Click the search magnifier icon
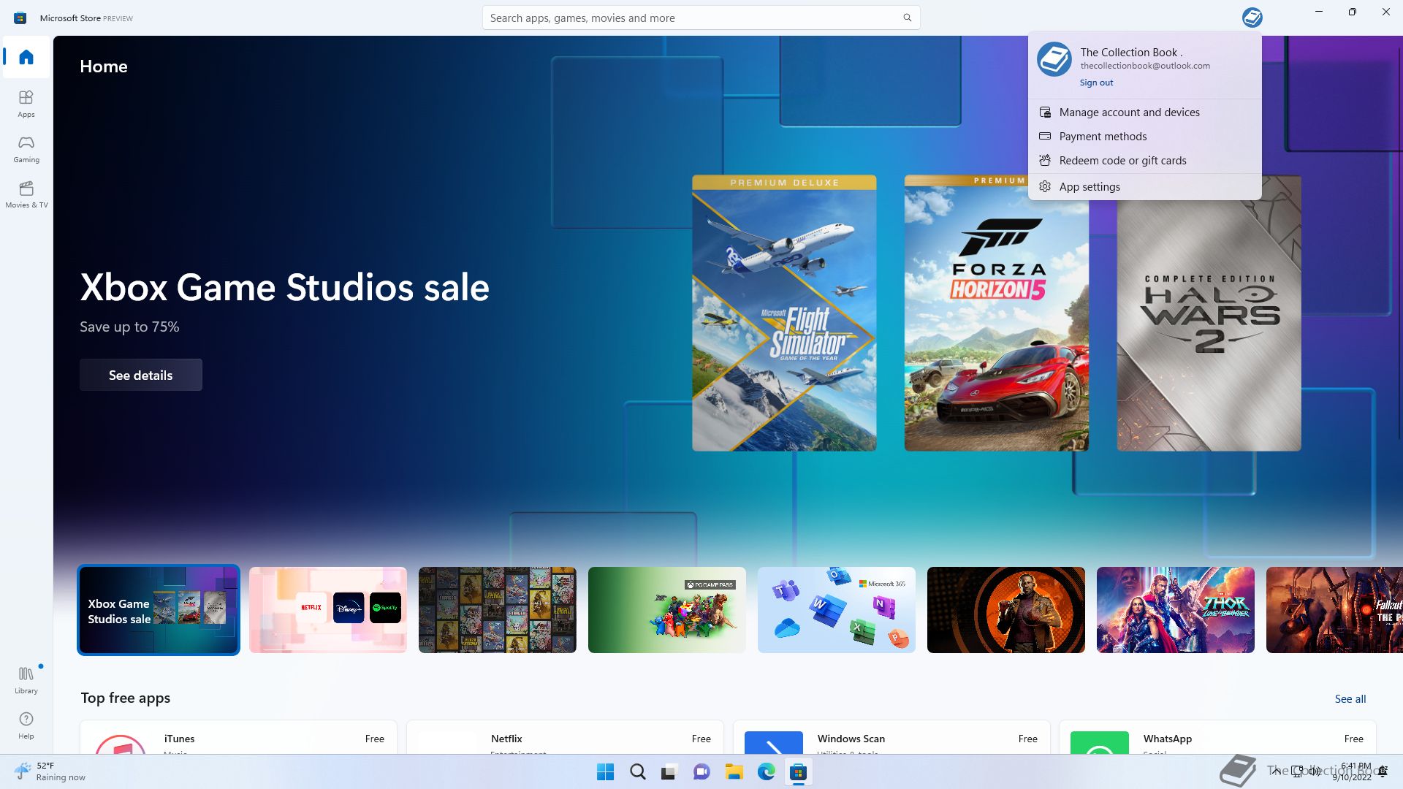1403x789 pixels. (907, 18)
